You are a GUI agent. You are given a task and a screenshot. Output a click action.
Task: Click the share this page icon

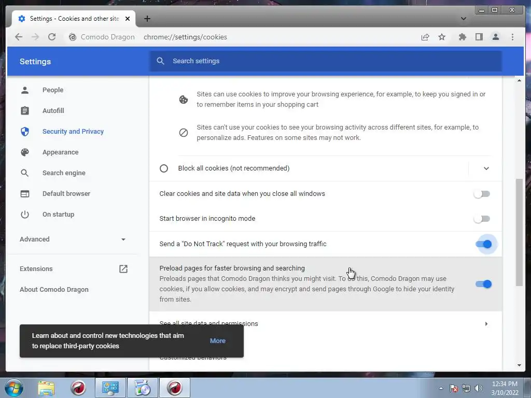tap(425, 37)
